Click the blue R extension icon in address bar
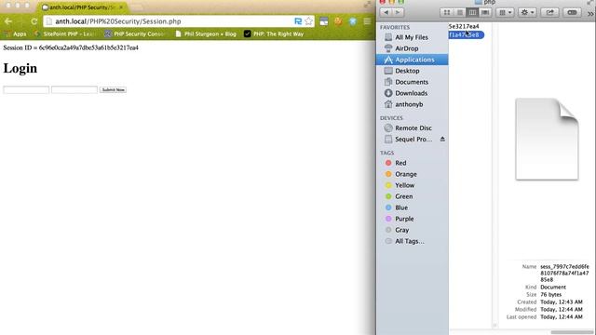This screenshot has width=596, height=335. click(x=298, y=21)
